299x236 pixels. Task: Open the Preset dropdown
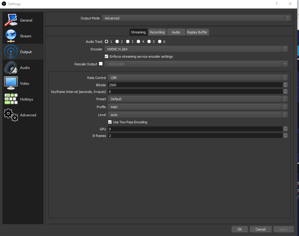point(198,99)
